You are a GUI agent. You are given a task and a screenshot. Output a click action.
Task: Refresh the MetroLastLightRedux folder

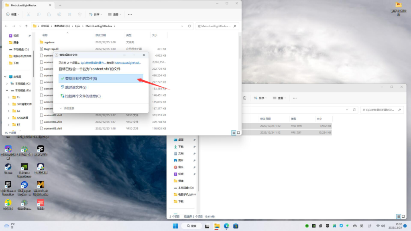tap(189, 26)
